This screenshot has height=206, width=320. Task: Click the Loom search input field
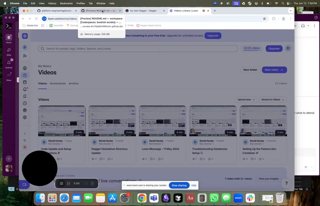tap(138, 49)
